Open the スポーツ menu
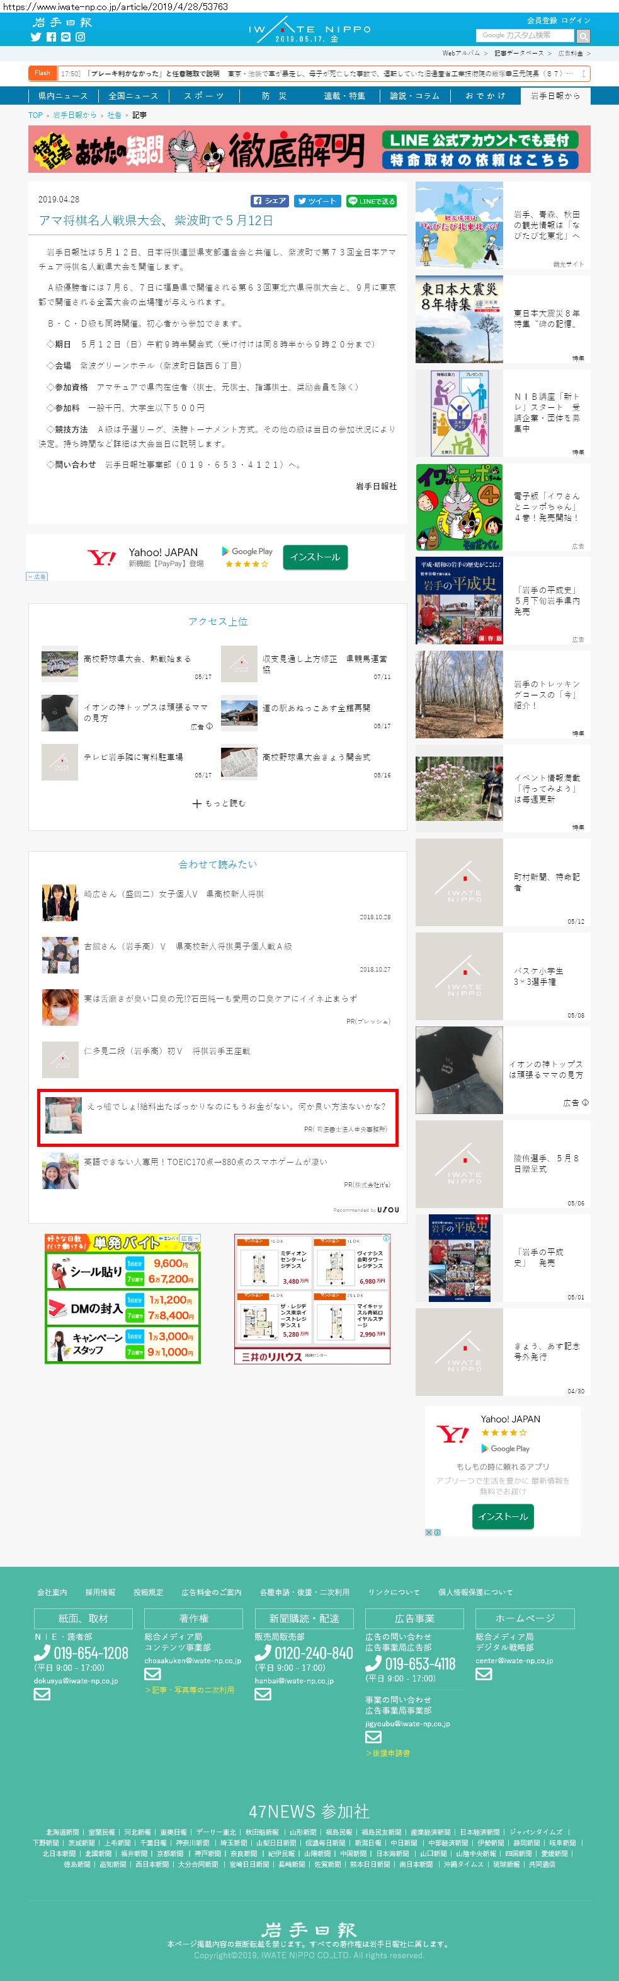Viewport: 619px width, 1981px height. point(203,96)
